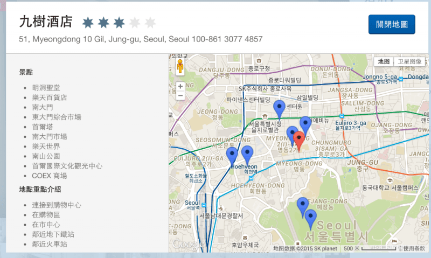The image size is (431, 258).
Task: Click 在購物區 highlight item
Action: (x=46, y=215)
